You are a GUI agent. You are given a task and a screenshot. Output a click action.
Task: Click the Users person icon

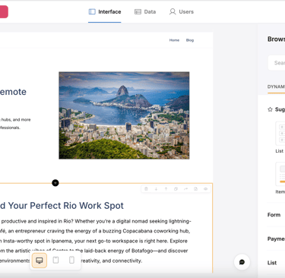173,11
